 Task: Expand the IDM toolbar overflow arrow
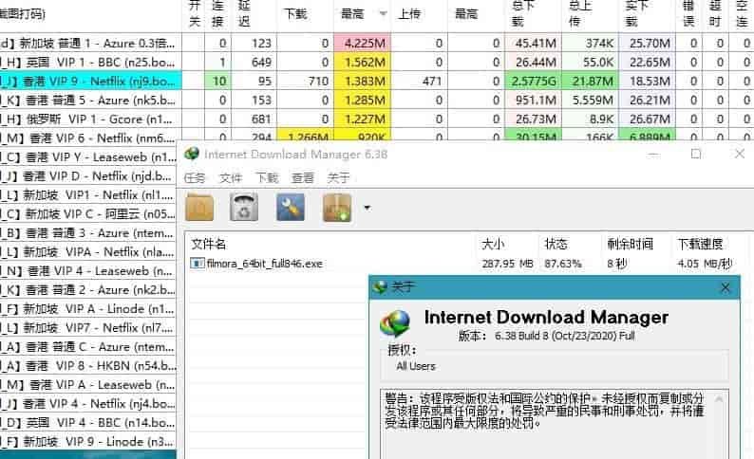(x=368, y=208)
